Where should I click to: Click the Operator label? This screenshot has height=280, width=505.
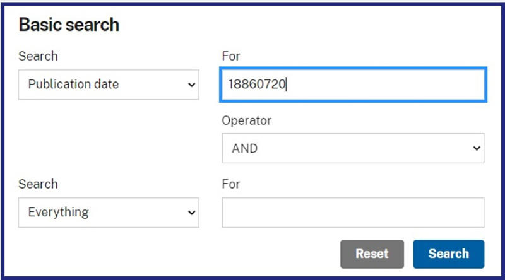[x=246, y=120]
